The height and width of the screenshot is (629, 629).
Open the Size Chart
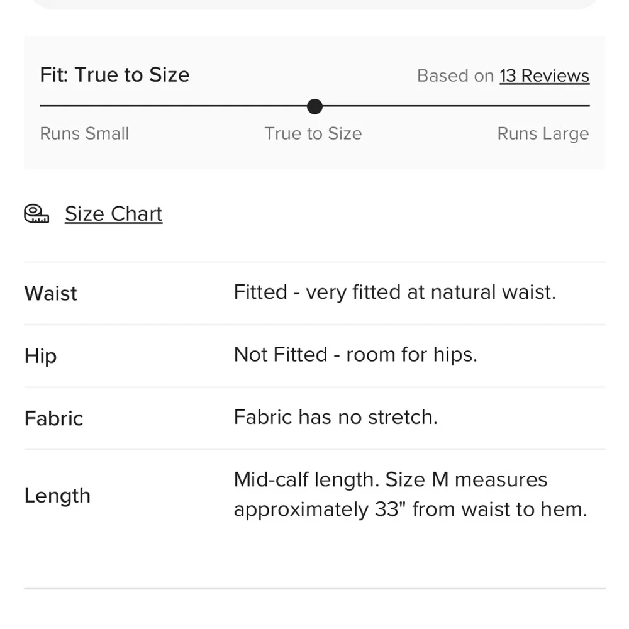click(113, 214)
